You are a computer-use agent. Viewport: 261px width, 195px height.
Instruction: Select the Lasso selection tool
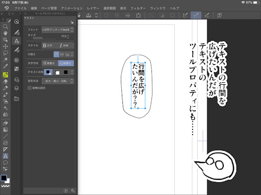(5, 53)
